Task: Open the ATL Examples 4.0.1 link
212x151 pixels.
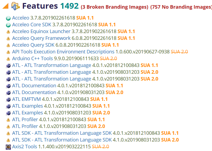Action: click(28, 106)
